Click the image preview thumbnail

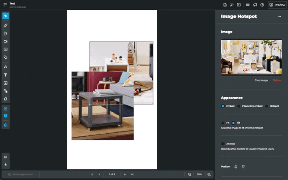251,57
